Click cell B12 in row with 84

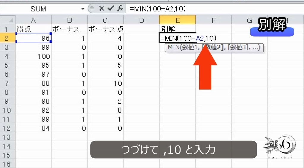coord(69,128)
